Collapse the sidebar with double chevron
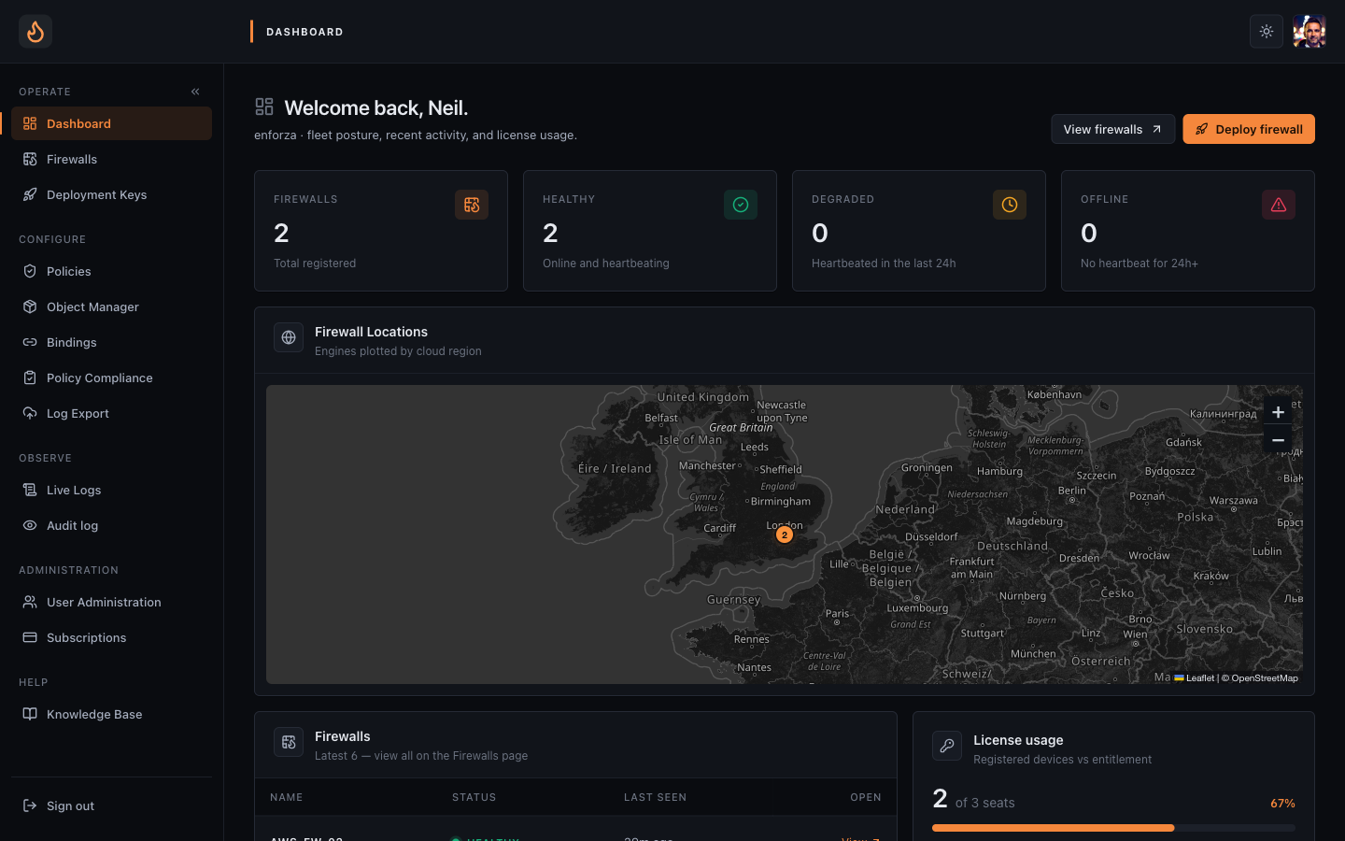The width and height of the screenshot is (1345, 841). pyautogui.click(x=195, y=92)
